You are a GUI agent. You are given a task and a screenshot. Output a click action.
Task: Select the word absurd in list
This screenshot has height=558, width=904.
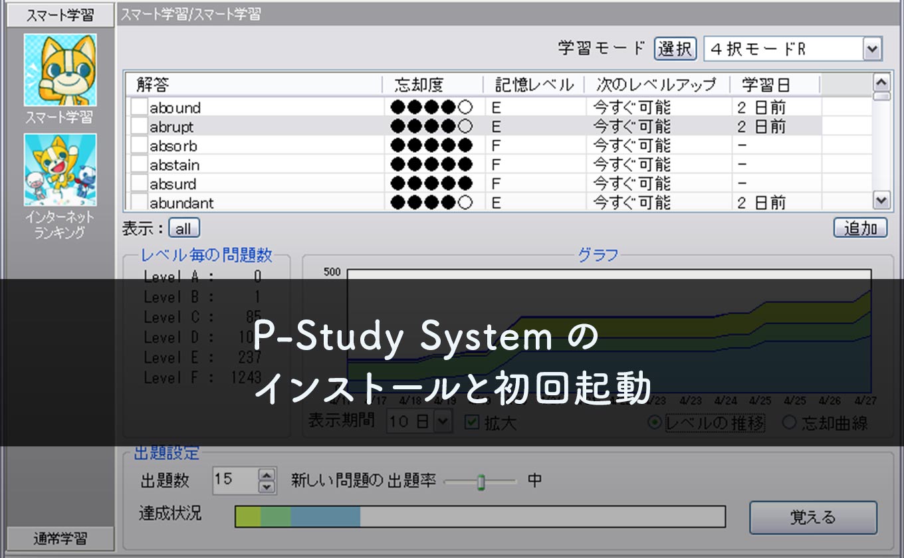tap(173, 184)
